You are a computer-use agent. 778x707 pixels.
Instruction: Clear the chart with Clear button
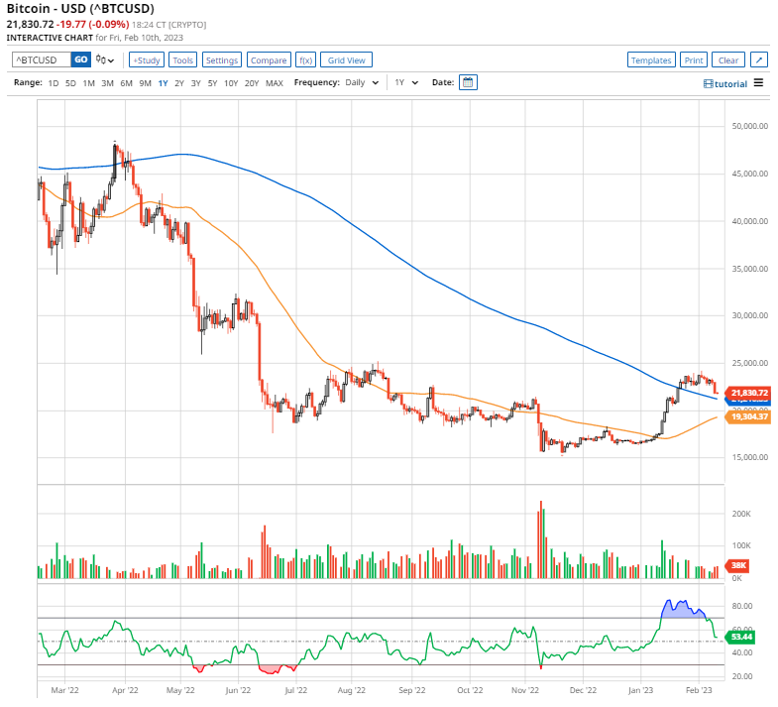coord(728,60)
